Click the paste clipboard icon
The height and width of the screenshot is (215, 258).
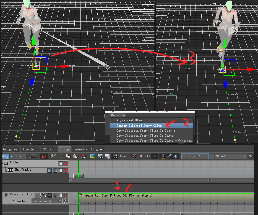pos(75,156)
